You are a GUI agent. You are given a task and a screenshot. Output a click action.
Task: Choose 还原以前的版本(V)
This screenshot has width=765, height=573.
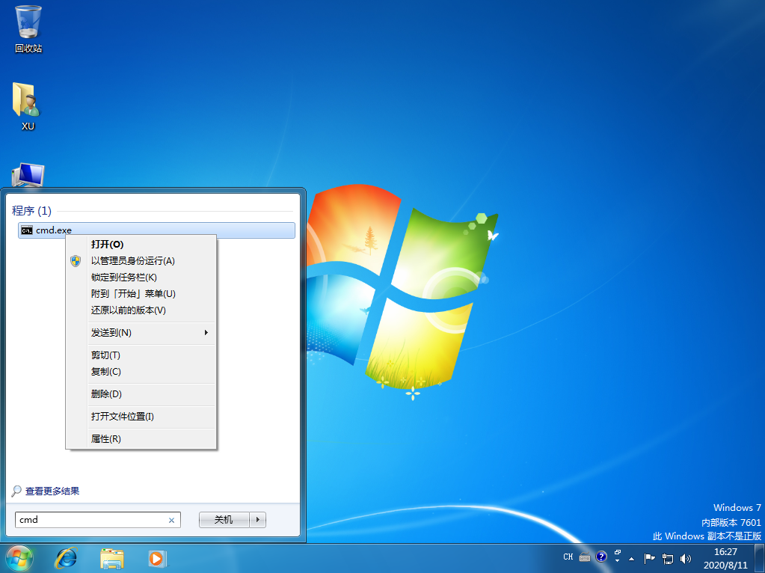pos(141,310)
